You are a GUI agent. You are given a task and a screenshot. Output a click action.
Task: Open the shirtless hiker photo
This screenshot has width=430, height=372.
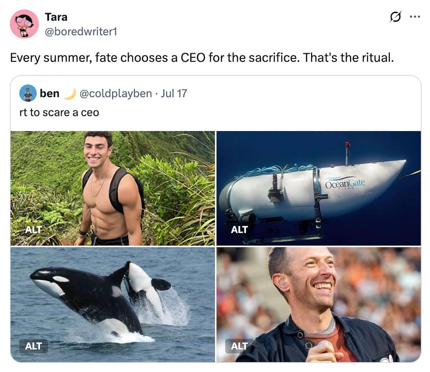113,188
